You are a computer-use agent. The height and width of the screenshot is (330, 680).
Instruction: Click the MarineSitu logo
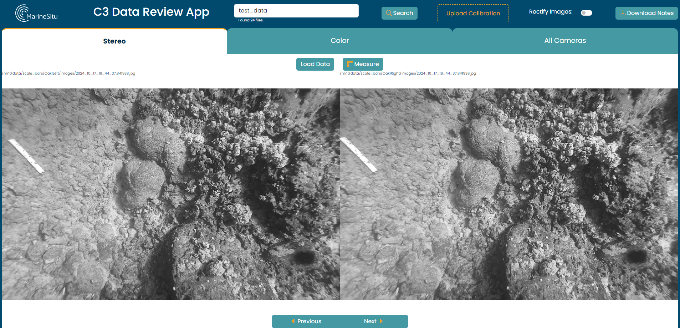point(36,13)
